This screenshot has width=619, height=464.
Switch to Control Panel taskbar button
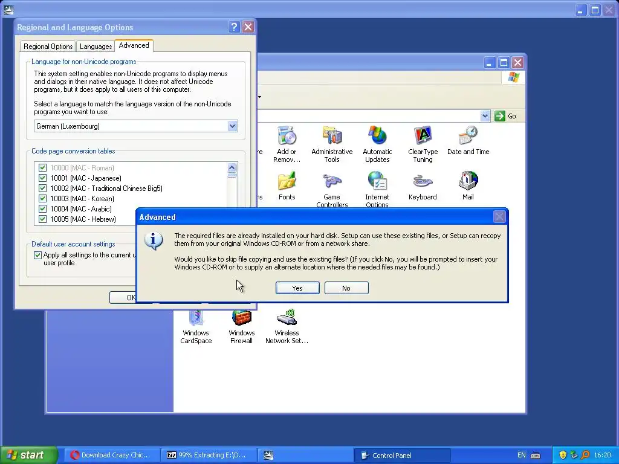point(401,455)
